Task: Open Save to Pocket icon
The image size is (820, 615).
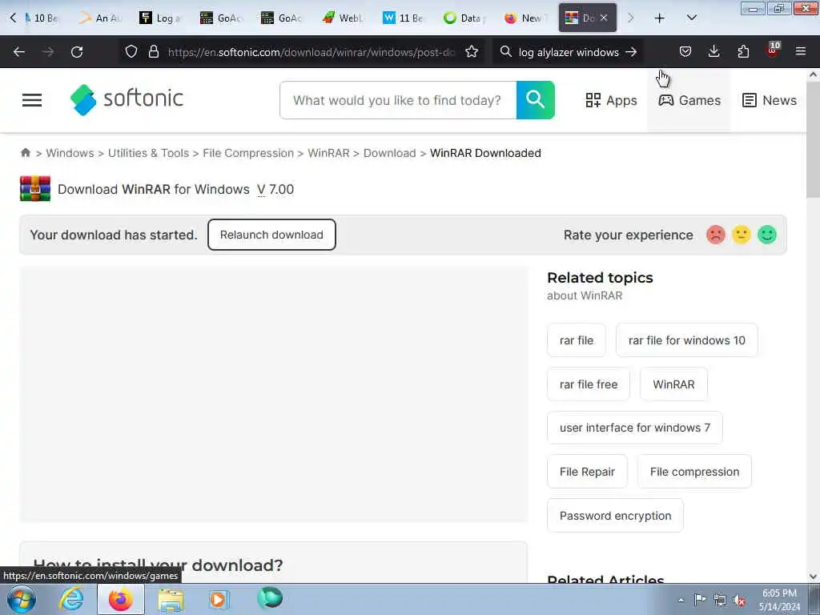Action: point(685,51)
